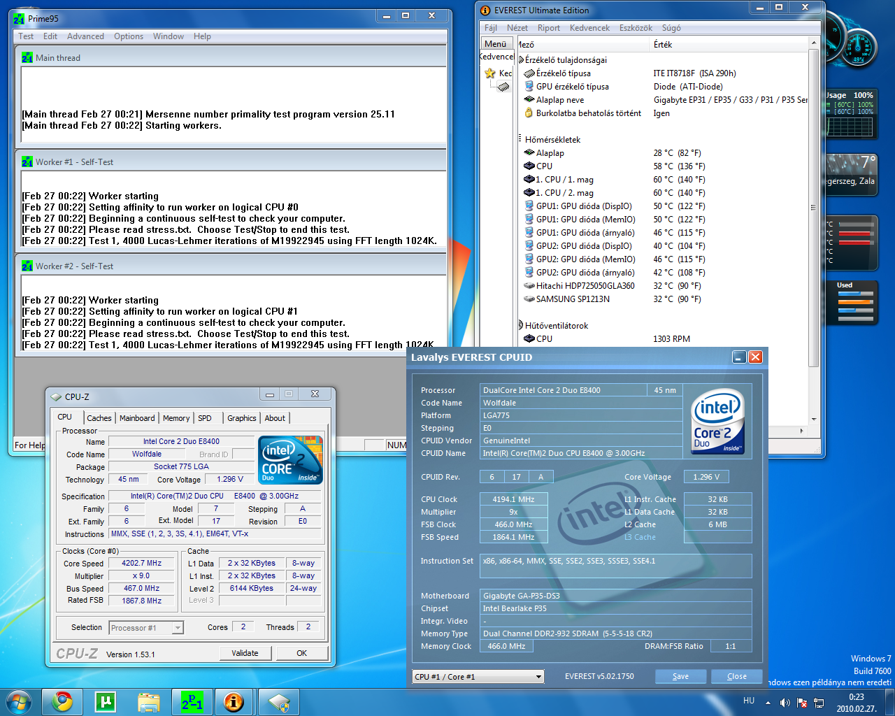Viewport: 895px width, 716px height.
Task: Click the Hitachi HDP725050GLA360 drive icon
Action: click(x=529, y=285)
